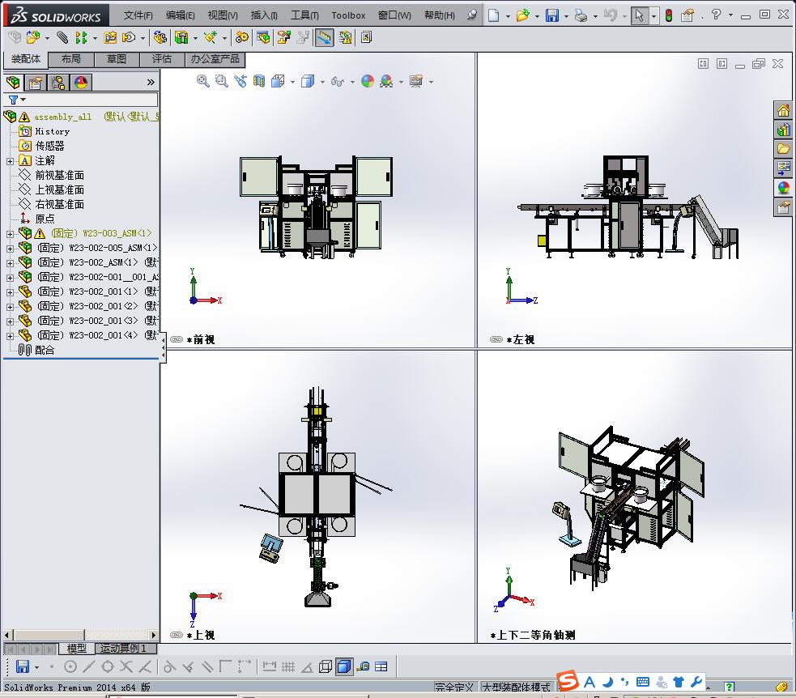
Task: Click the Exploded View icon
Action: tap(283, 37)
